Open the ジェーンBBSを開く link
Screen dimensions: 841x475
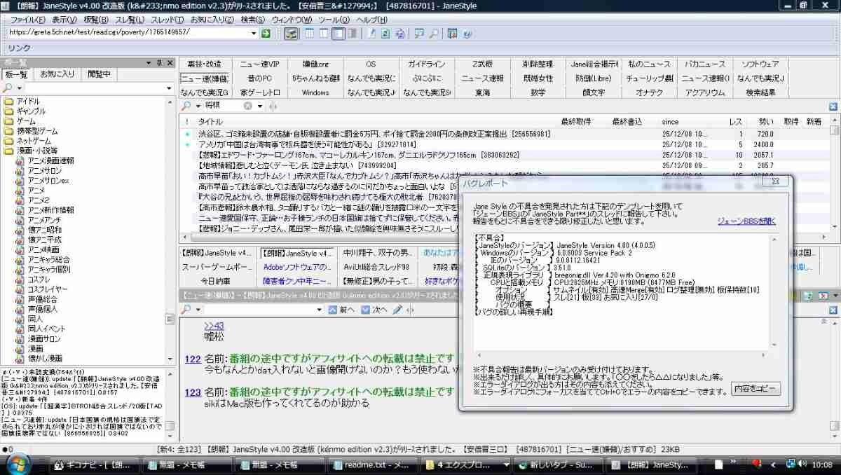[x=746, y=221]
